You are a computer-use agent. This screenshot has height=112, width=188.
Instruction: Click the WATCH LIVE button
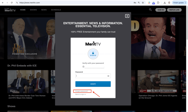[x=174, y=10]
